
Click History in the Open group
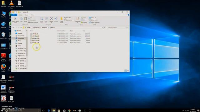(84, 22)
